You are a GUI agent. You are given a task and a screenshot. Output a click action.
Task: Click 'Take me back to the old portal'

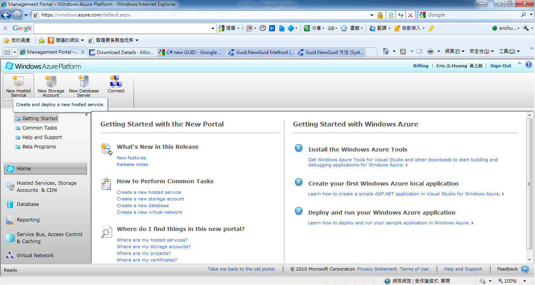pos(241,269)
